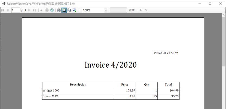Click the find text search box
Screen dimensions: 226x109
[118, 10]
